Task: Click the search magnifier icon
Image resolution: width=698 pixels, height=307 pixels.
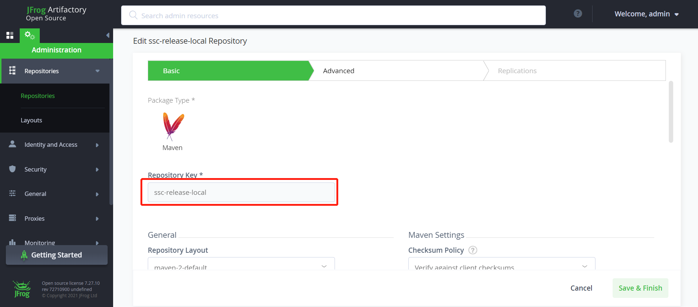Action: tap(133, 15)
